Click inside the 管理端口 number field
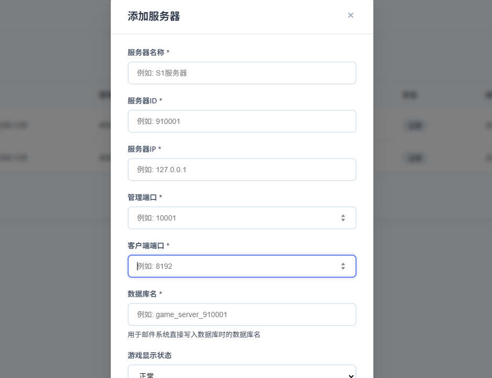 pos(231,218)
